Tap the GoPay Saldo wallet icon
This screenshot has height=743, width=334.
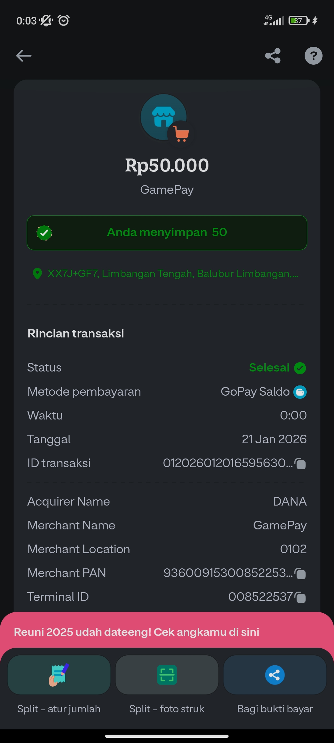(x=300, y=392)
